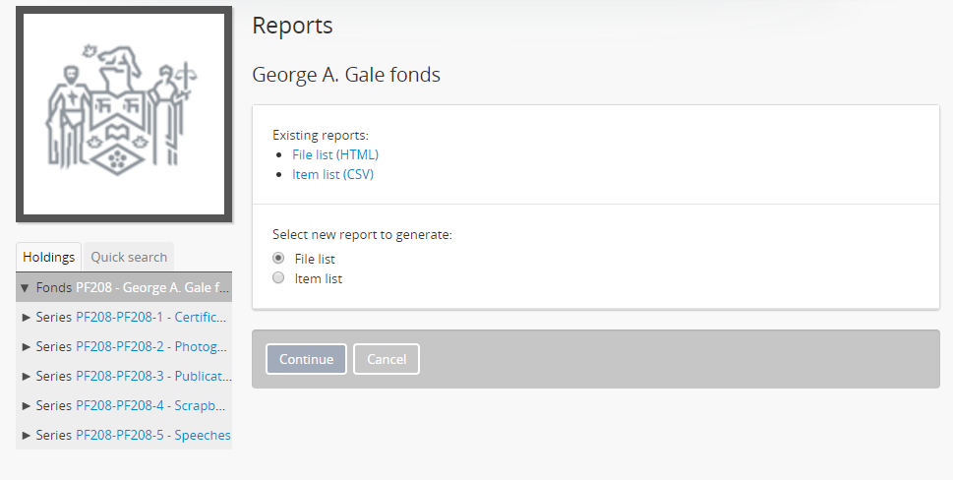Image resolution: width=953 pixels, height=480 pixels.
Task: Click the institution coat of arms logo
Action: (x=124, y=114)
